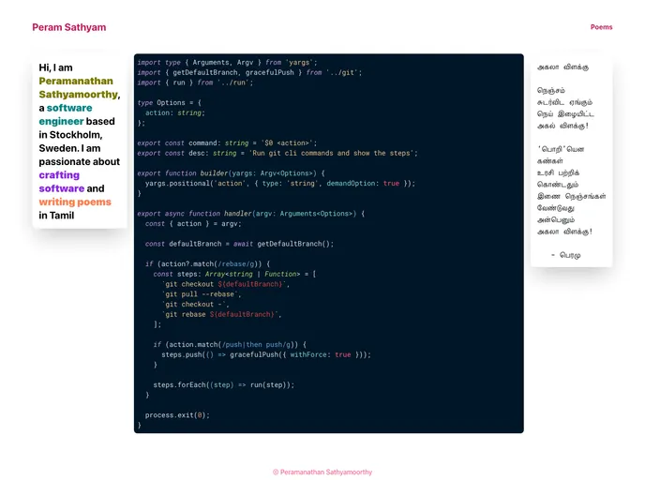This screenshot has height=480, width=645.
Task: Click the 'export function builder' code line
Action: click(x=231, y=172)
